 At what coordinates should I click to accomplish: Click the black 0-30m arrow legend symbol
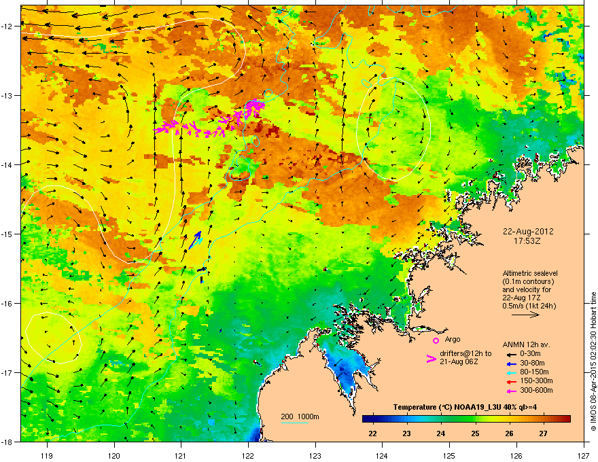tap(511, 355)
